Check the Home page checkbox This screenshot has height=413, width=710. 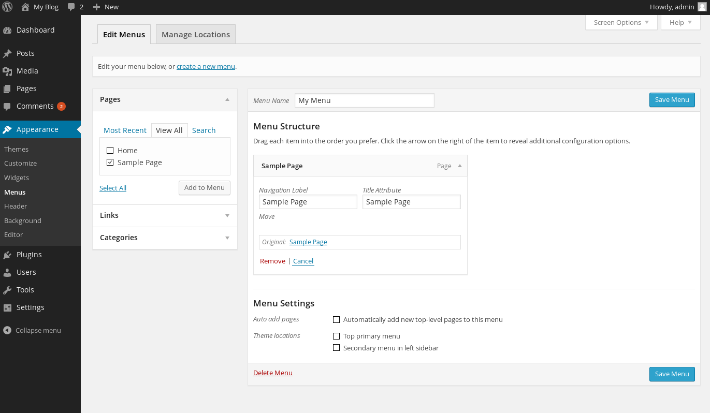[110, 151]
